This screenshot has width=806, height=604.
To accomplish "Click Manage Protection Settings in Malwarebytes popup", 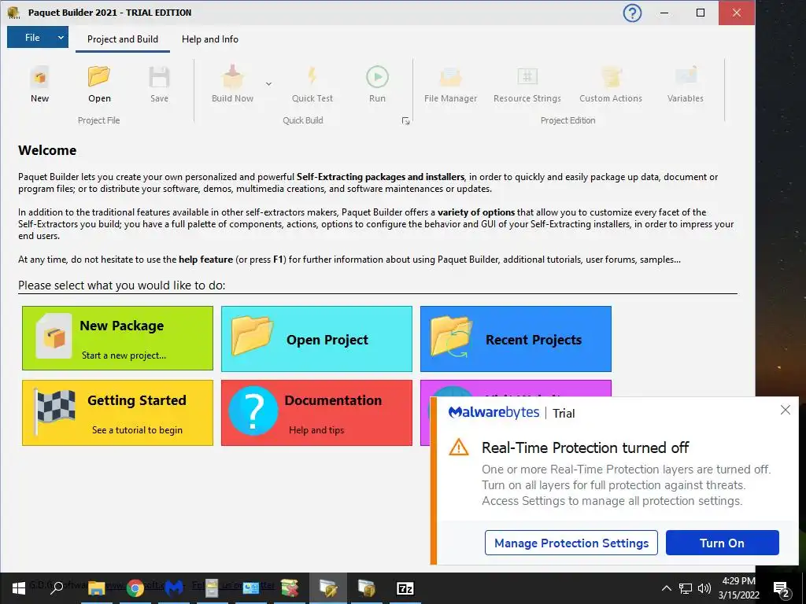I will tap(571, 543).
